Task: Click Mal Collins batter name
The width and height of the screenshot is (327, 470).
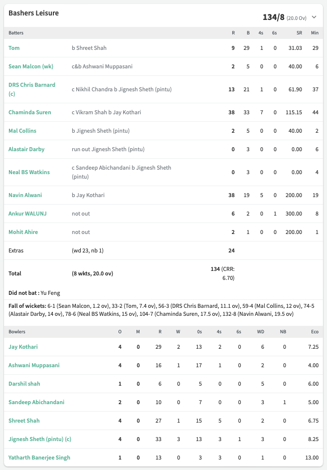Action: (22, 131)
